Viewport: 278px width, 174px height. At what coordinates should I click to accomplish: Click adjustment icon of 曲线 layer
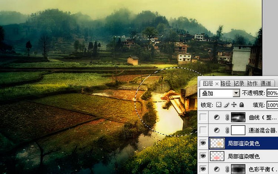(x=217, y=118)
